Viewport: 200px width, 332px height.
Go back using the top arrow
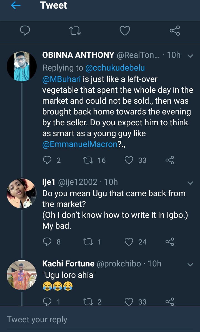pos(16,6)
